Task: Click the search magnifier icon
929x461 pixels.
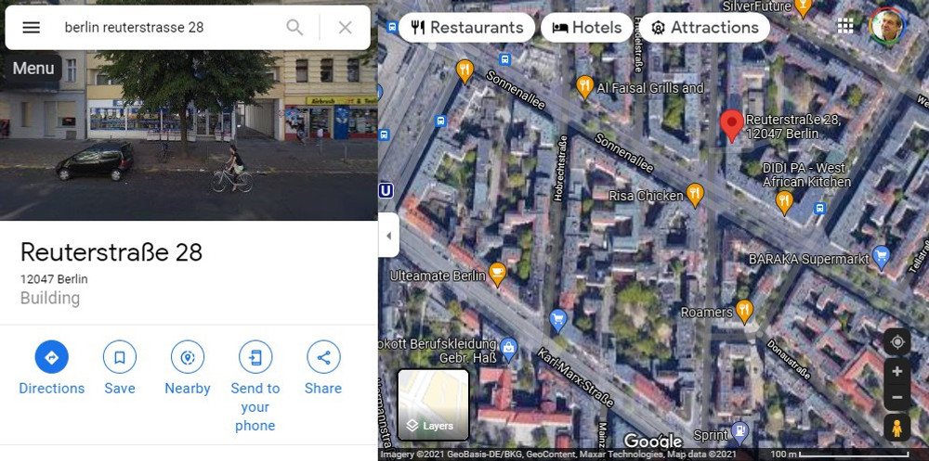Action: 294,27
